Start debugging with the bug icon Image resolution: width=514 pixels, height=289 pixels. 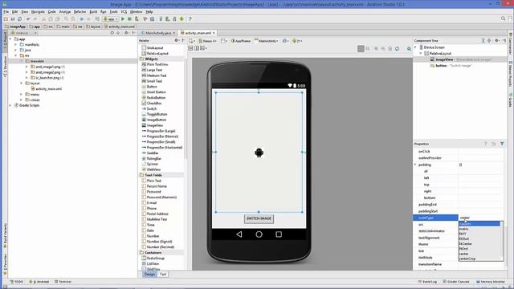coord(129,19)
